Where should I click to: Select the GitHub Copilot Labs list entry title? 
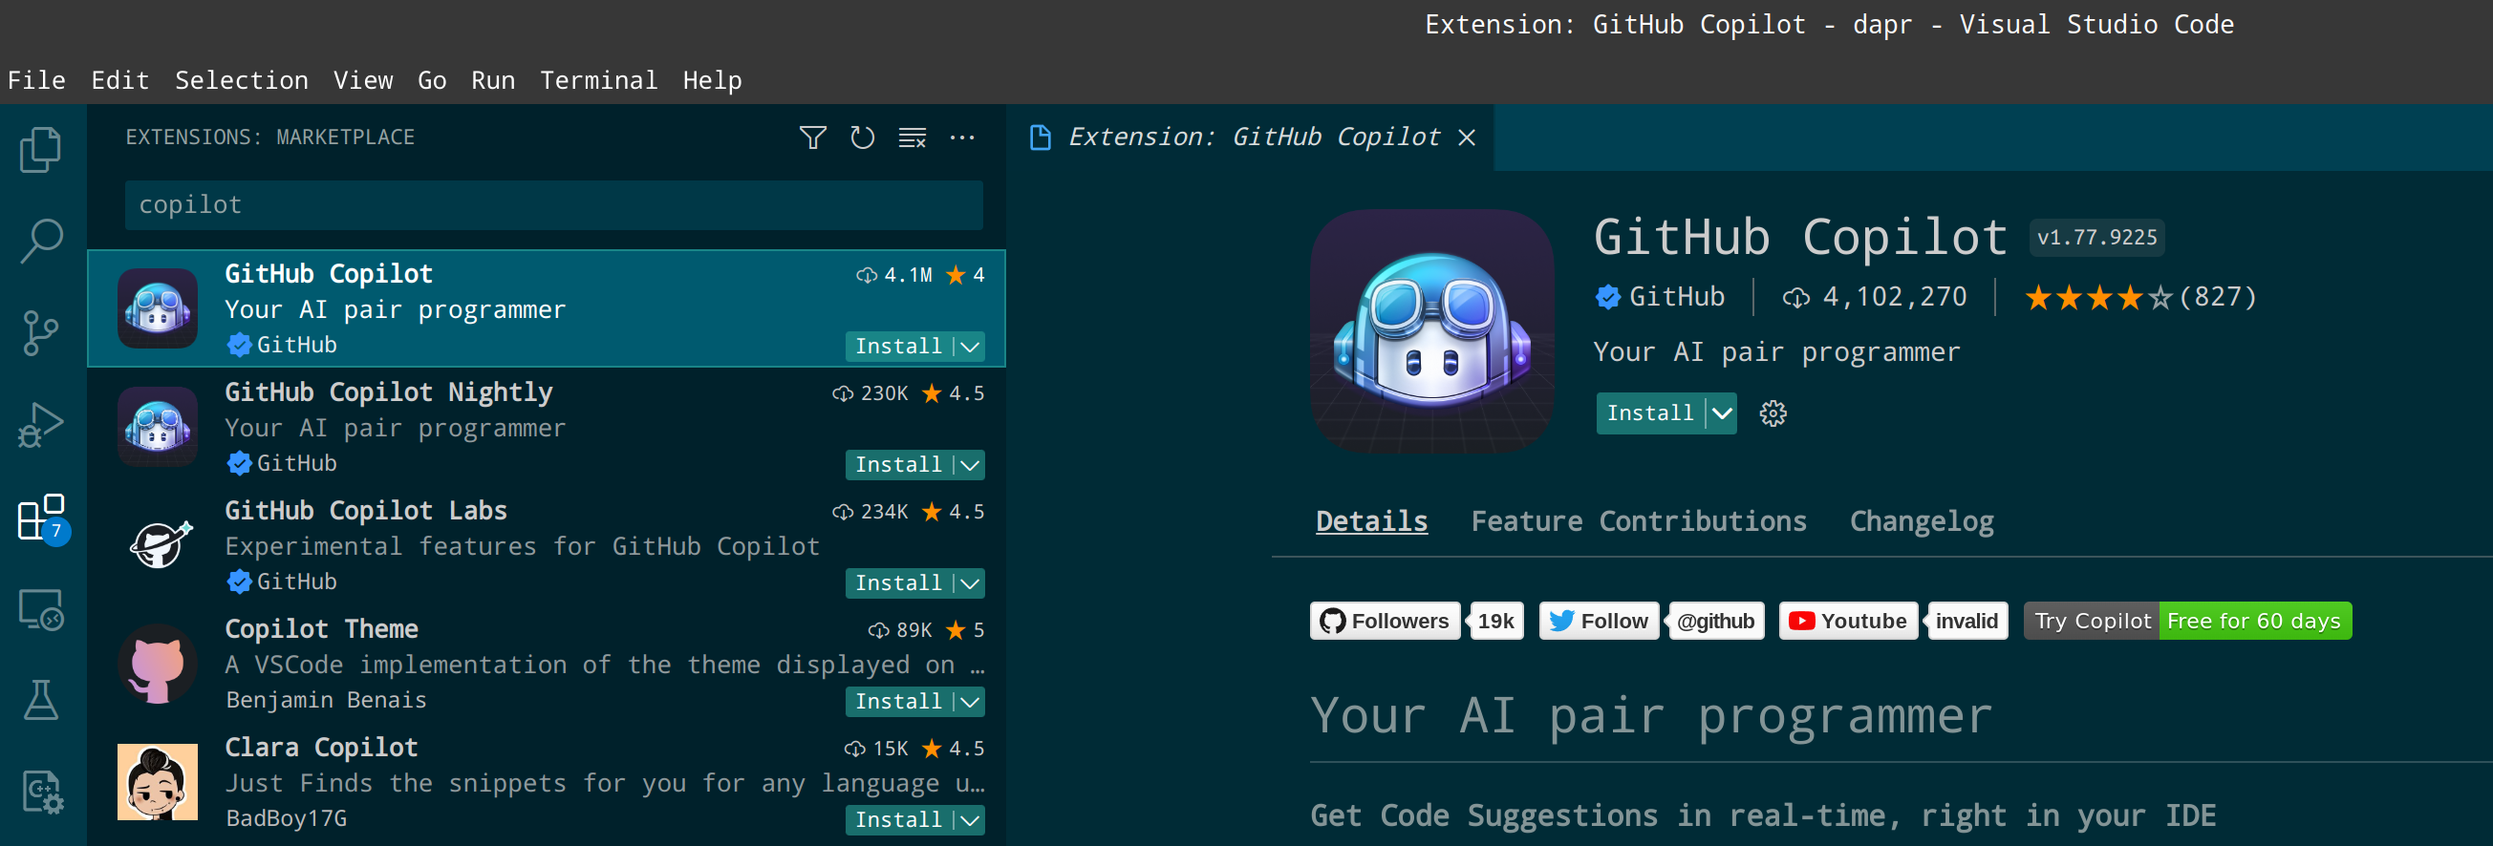click(366, 511)
